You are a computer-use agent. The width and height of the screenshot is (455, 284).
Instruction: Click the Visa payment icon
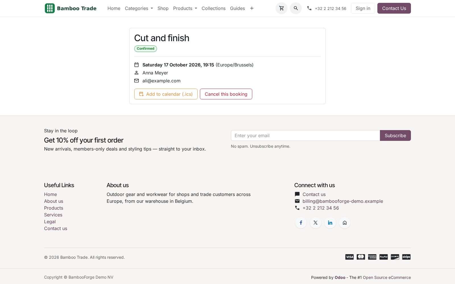pyautogui.click(x=349, y=257)
